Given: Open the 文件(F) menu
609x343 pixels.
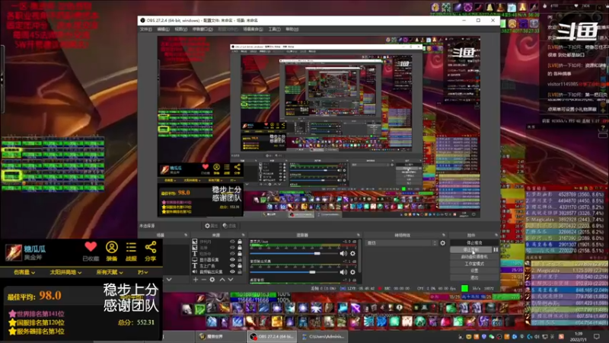Looking at the screenshot, I should (x=145, y=29).
